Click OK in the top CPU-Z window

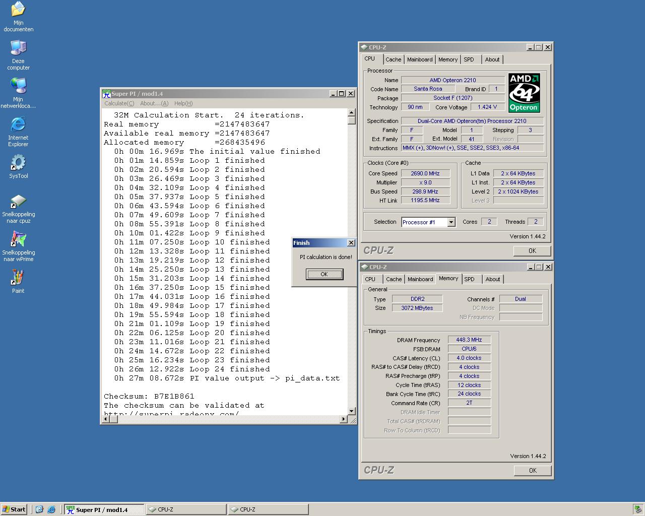tap(532, 251)
